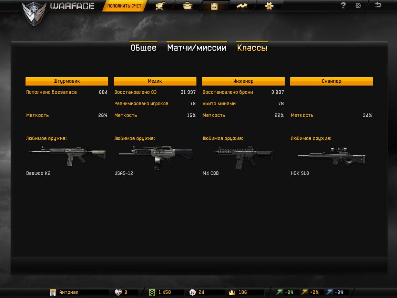Click the gold crown icon
The width and height of the screenshot is (397, 298).
[232, 292]
